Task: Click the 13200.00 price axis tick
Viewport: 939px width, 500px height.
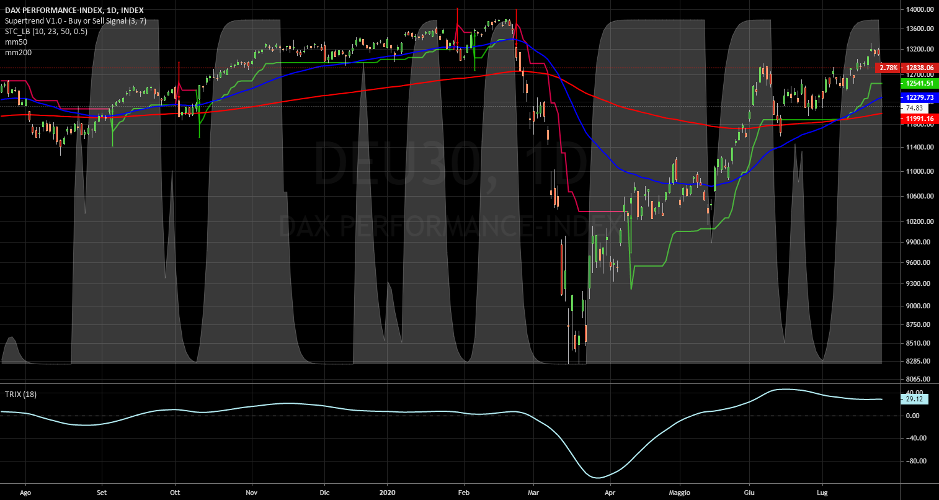Action: point(920,49)
